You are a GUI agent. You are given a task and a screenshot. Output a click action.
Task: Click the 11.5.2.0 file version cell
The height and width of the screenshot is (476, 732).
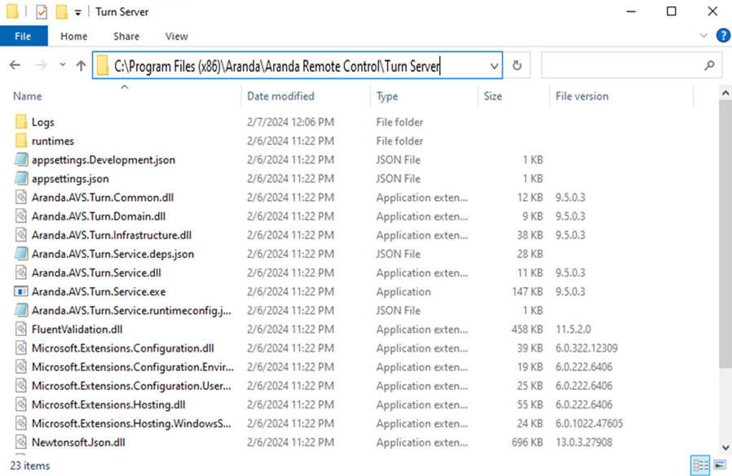[x=573, y=330]
